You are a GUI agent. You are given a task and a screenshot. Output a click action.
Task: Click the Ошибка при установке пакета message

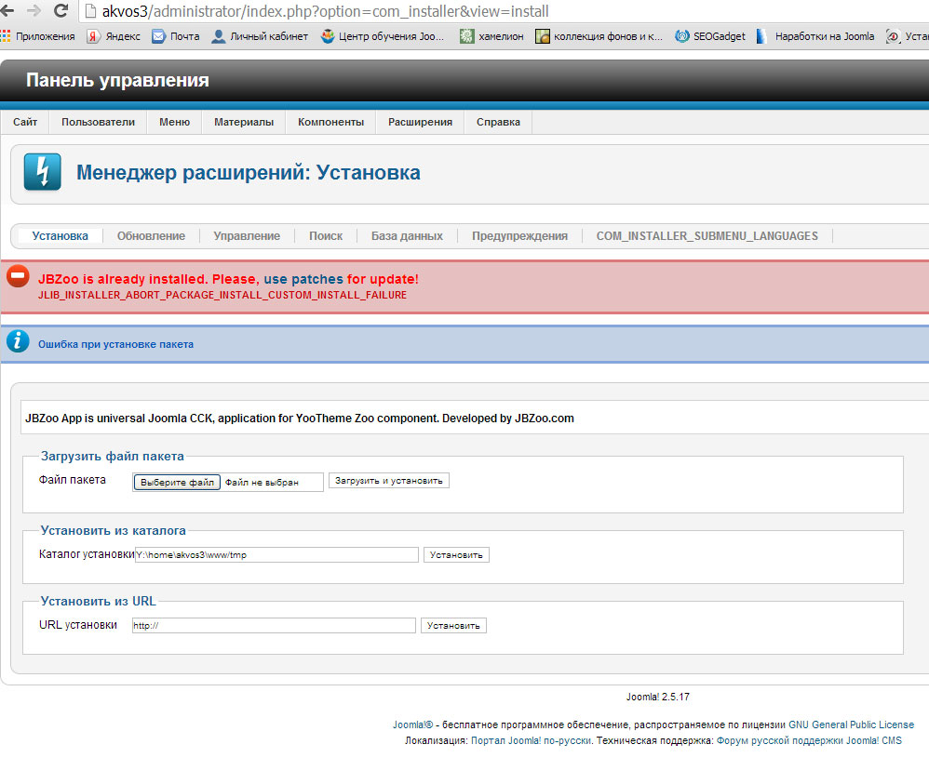(x=115, y=344)
